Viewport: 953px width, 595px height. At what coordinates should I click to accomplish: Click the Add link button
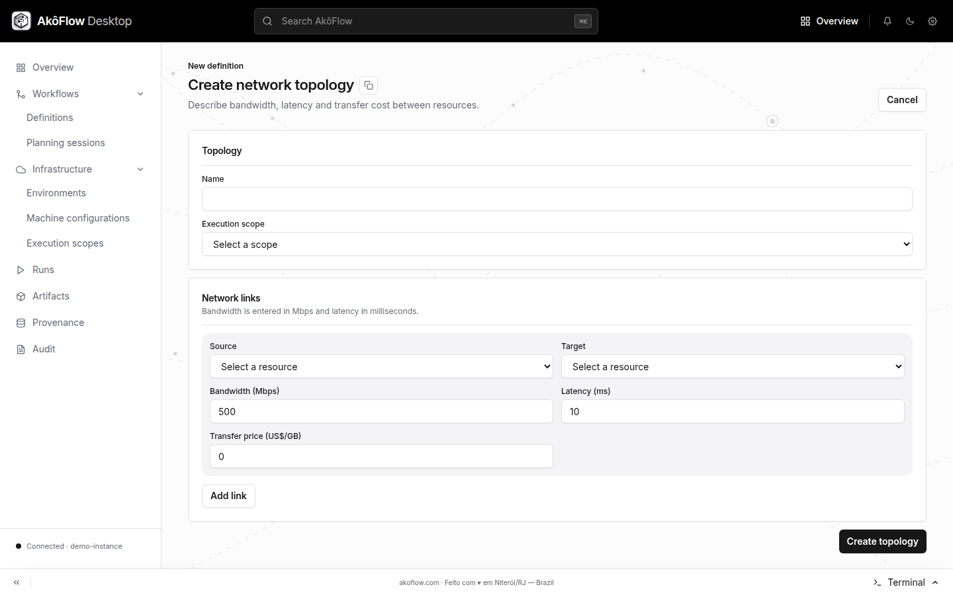(x=228, y=496)
